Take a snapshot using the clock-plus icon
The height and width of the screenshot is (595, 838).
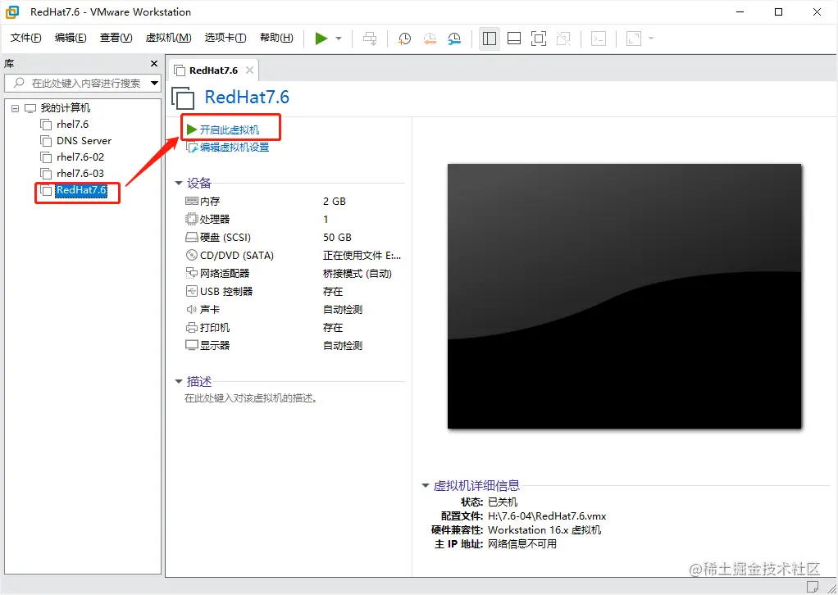click(404, 39)
